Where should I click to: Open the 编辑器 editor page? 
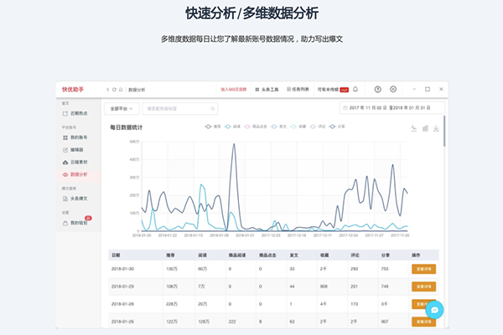pos(75,149)
